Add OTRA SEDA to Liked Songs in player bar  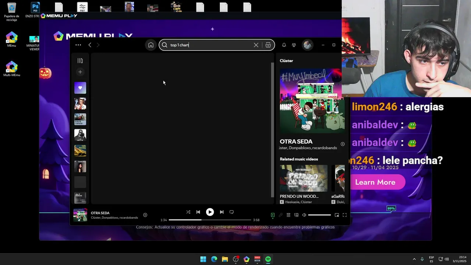coord(145,215)
